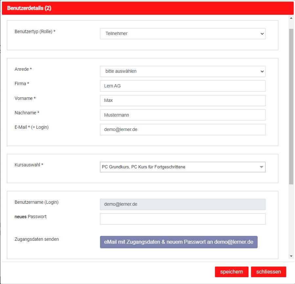Send eMail mit Zugangsdaten & neuem Passwort
295x284 pixels.
point(179,242)
